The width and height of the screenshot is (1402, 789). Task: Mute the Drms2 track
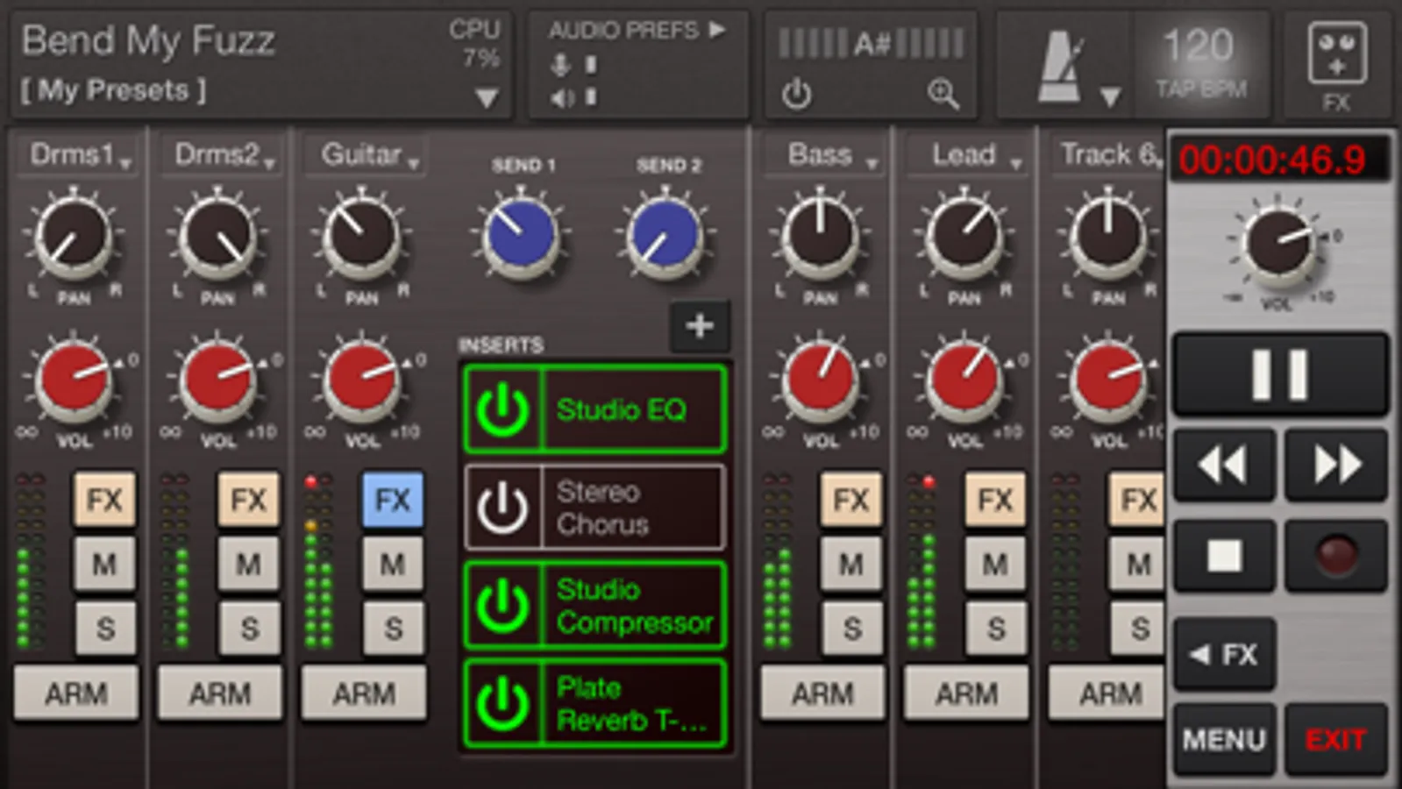pyautogui.click(x=248, y=564)
